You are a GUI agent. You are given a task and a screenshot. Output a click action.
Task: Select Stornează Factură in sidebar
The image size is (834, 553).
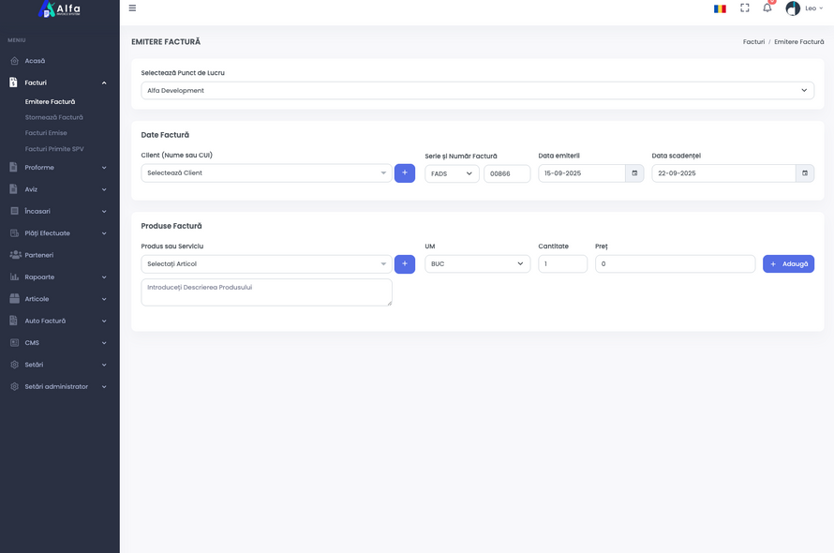point(54,117)
